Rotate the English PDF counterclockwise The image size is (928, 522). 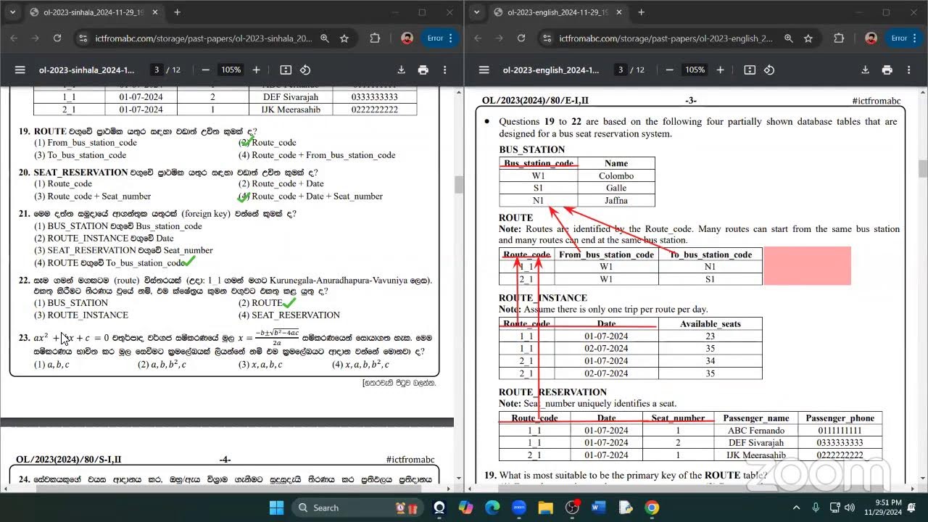[x=769, y=70]
